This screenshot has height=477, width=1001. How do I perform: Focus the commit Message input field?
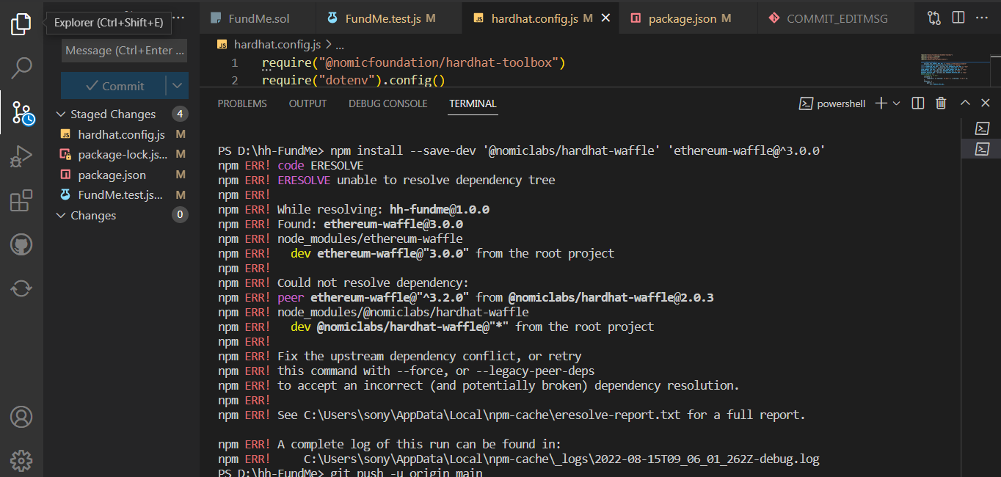click(x=124, y=51)
